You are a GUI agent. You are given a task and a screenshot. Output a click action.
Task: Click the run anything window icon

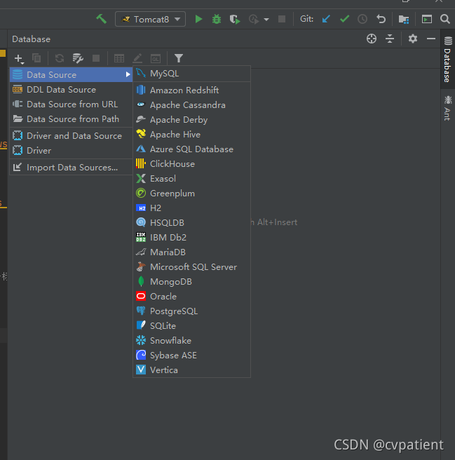[427, 20]
